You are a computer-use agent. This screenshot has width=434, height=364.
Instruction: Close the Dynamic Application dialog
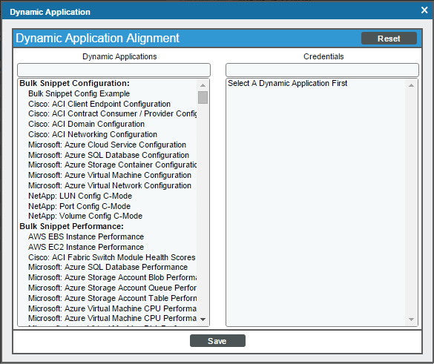(424, 10)
